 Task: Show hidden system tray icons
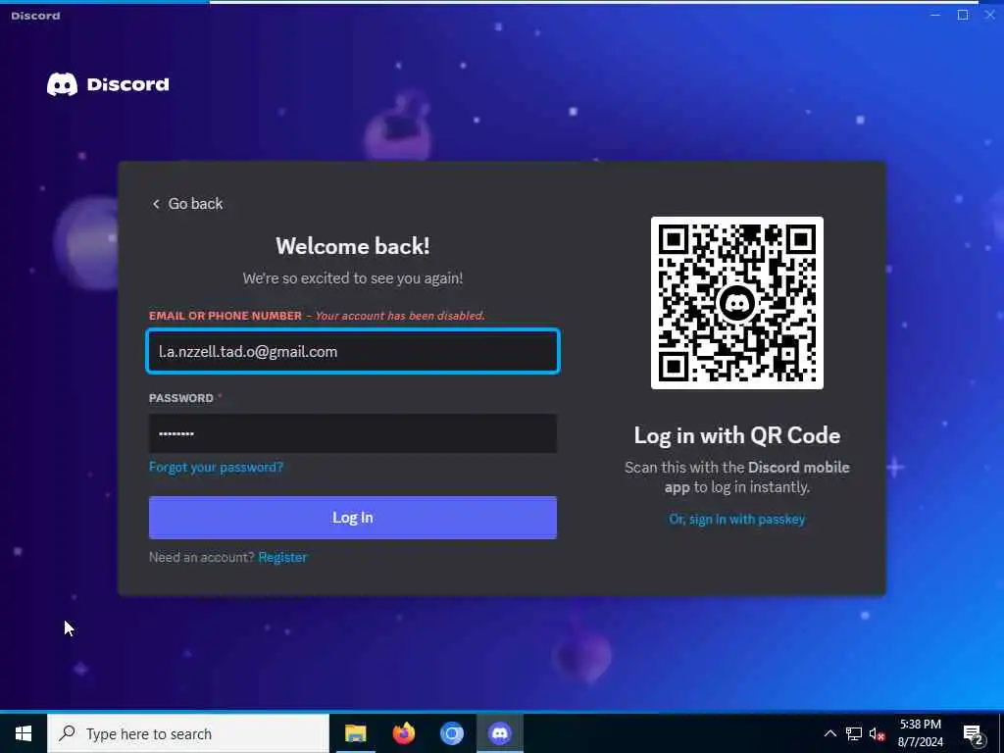(829, 733)
